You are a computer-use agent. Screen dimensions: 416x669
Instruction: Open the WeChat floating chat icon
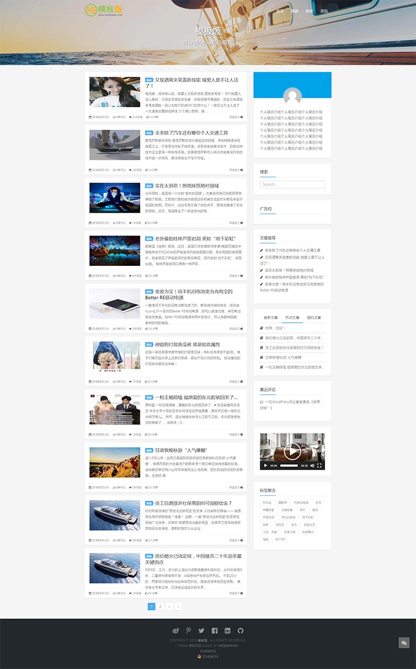(x=404, y=642)
